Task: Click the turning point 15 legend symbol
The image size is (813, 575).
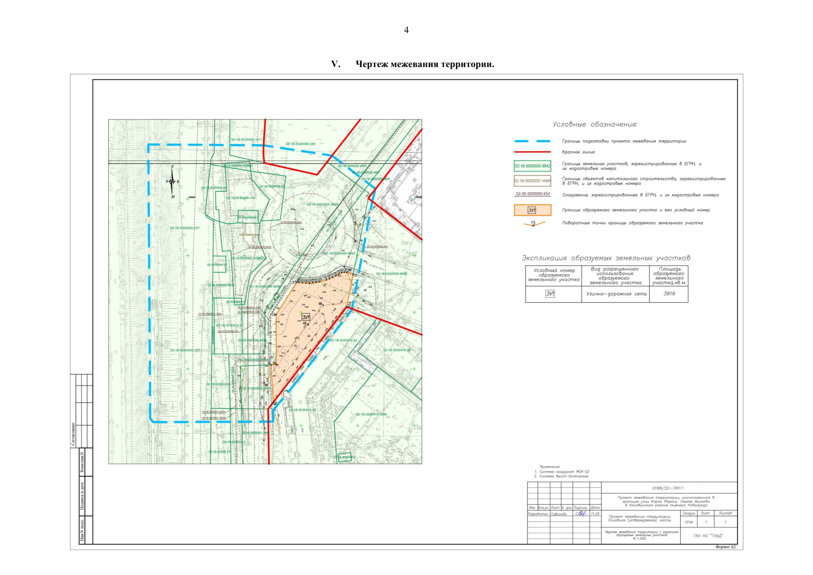Action: tap(533, 223)
